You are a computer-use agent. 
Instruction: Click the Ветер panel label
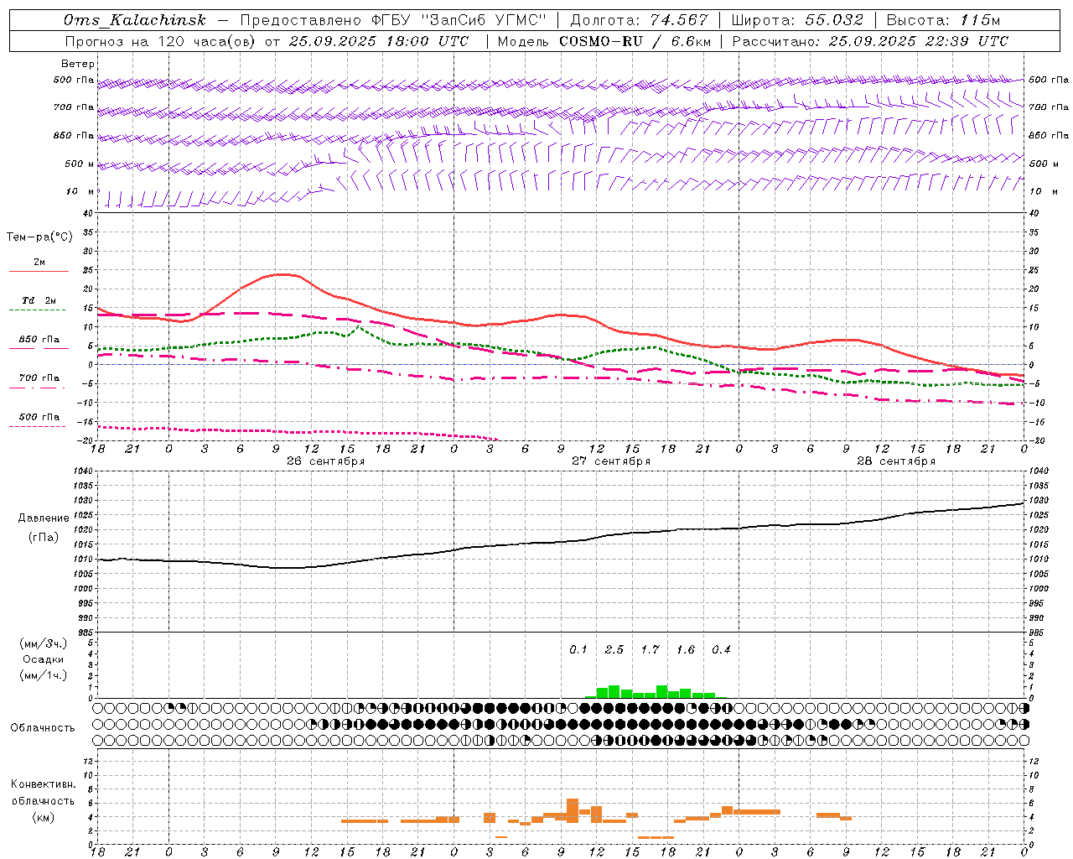78,64
